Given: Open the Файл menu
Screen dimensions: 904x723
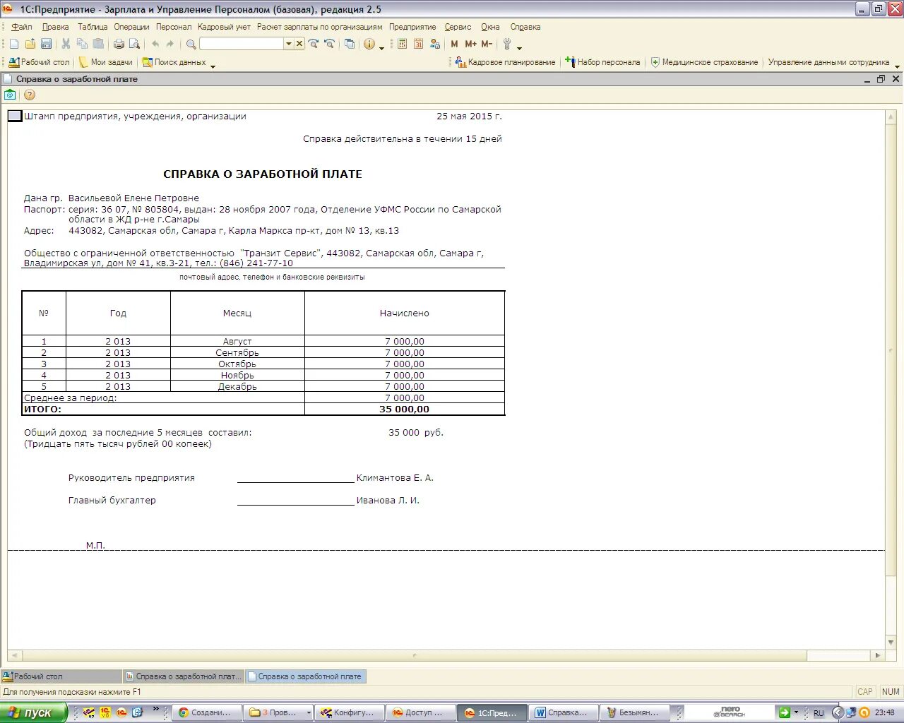Looking at the screenshot, I should 22,27.
